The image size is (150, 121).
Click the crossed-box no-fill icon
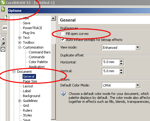3,49
